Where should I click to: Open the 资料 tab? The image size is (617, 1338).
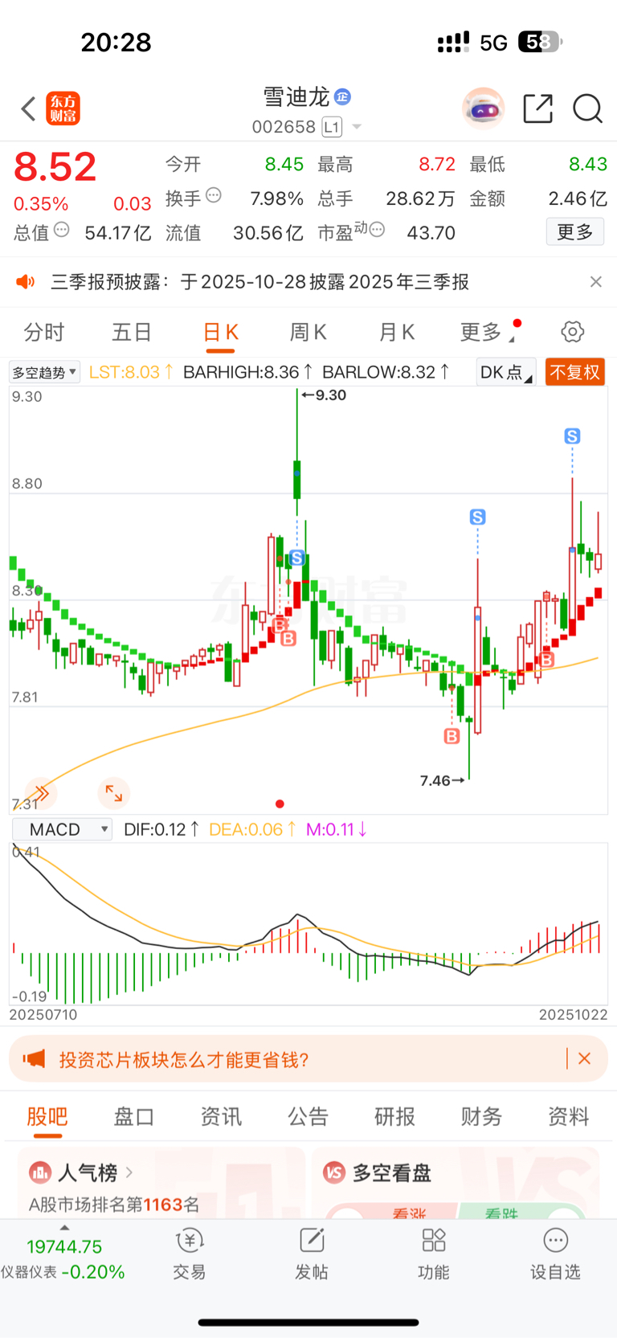coord(569,1116)
